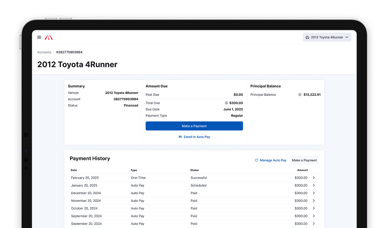Click the Past Due $0.00 value
Image resolution: width=389 pixels, height=228 pixels.
(x=238, y=94)
